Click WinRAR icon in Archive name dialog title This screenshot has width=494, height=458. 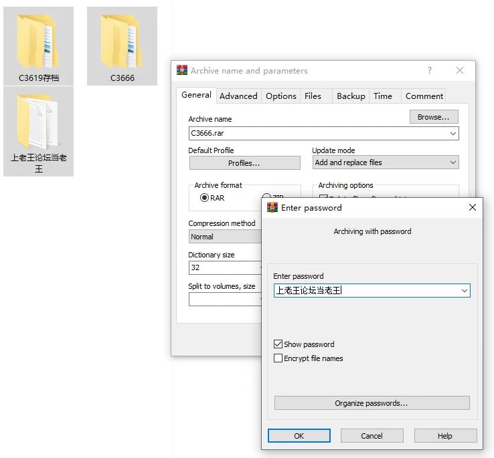tap(182, 70)
